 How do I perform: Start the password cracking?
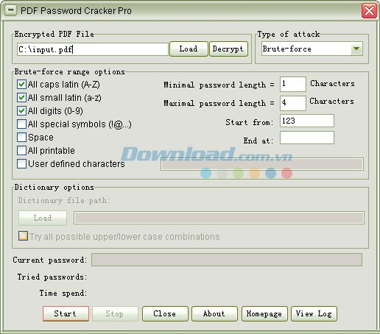point(66,313)
